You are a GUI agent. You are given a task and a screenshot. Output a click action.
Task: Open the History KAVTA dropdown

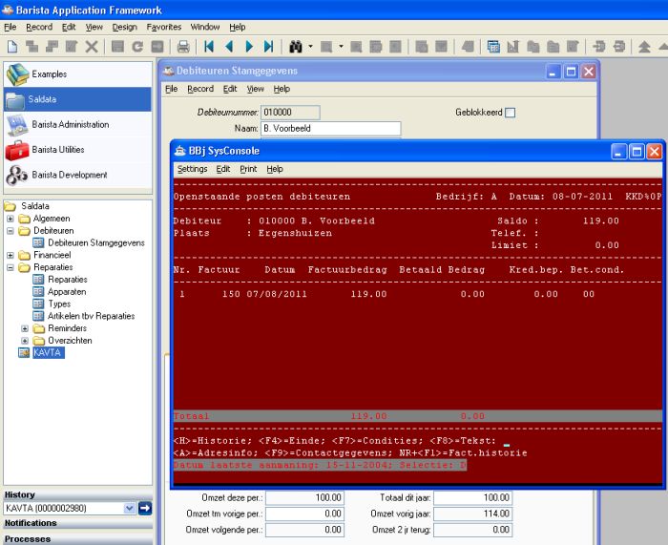[x=131, y=509]
